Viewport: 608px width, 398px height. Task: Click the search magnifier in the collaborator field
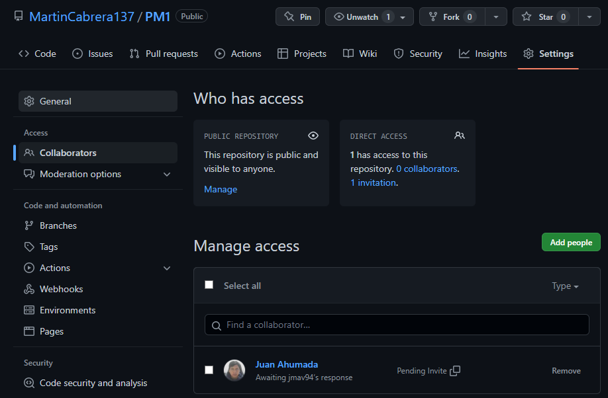pyautogui.click(x=217, y=325)
